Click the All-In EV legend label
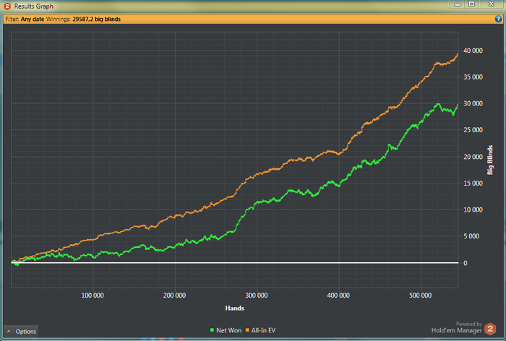 point(263,330)
